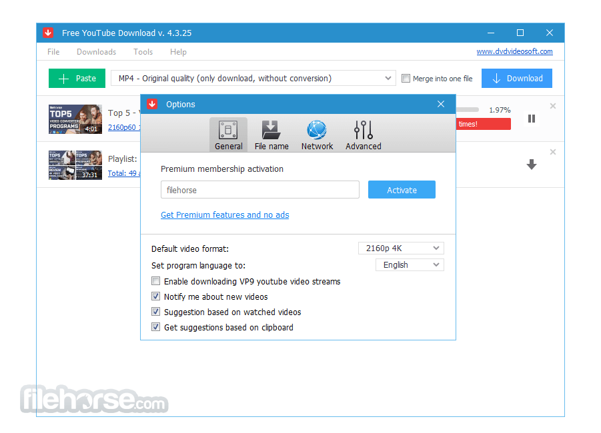Close the Options dialog

[x=441, y=104]
